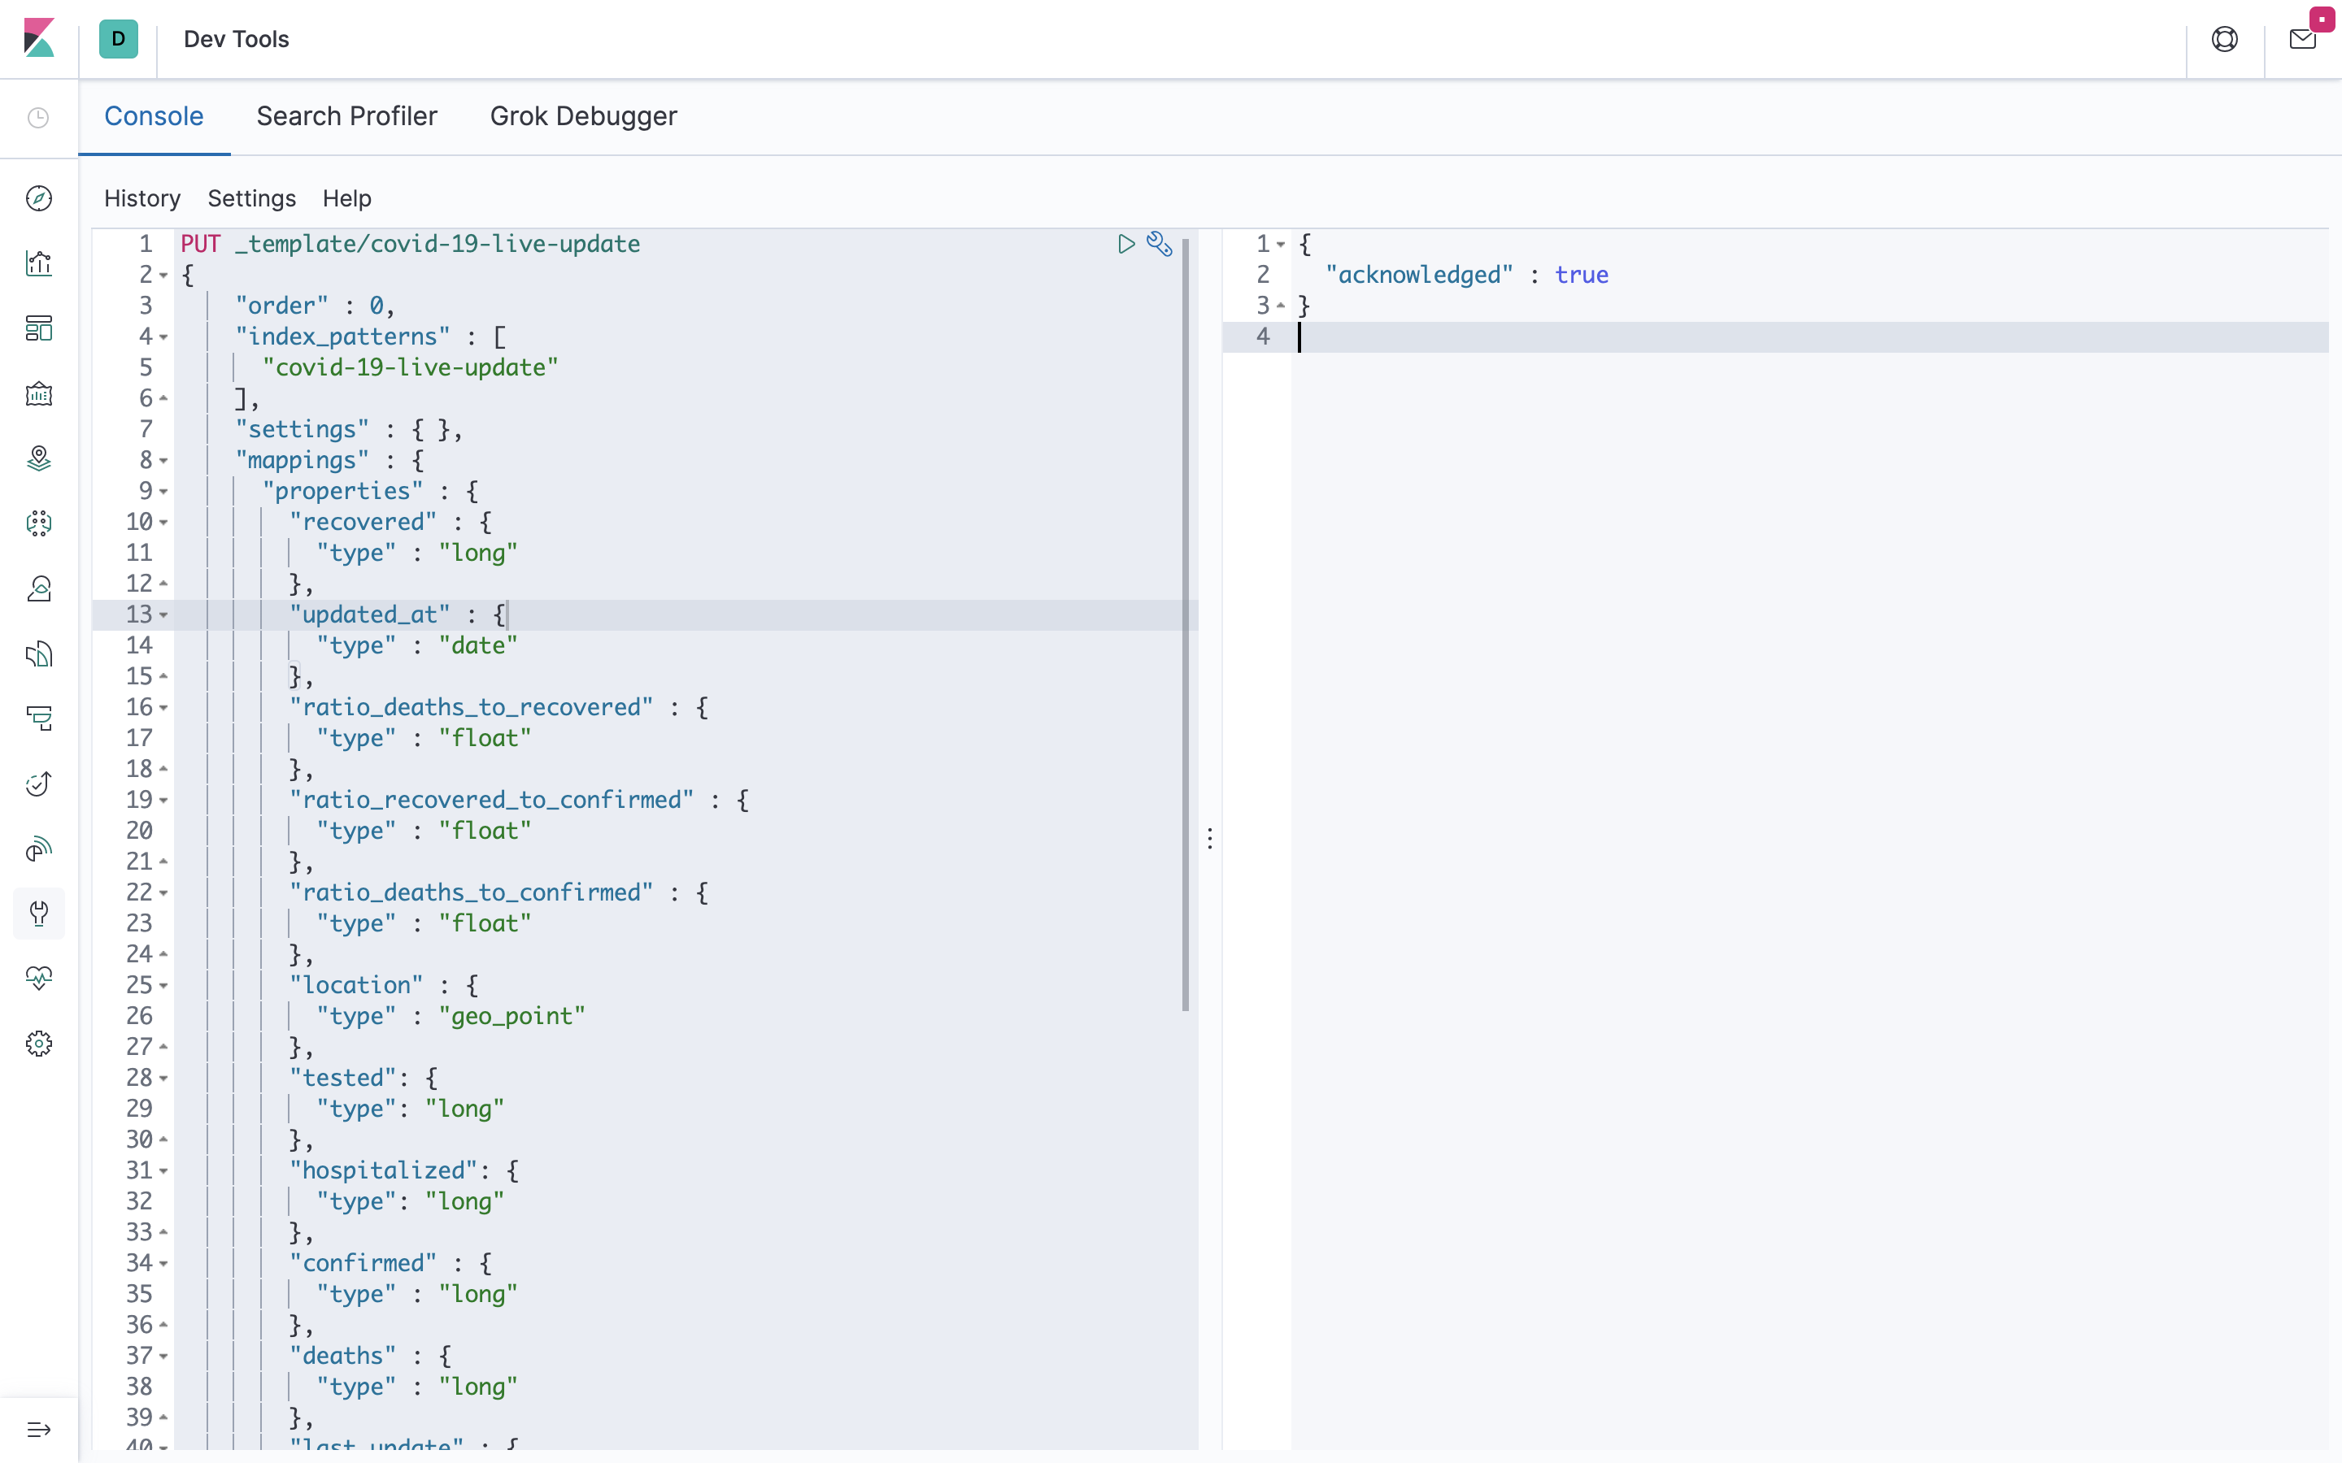Screen dimensions: 2342x1463
Task: Open the help menu icon
Action: 2224,39
